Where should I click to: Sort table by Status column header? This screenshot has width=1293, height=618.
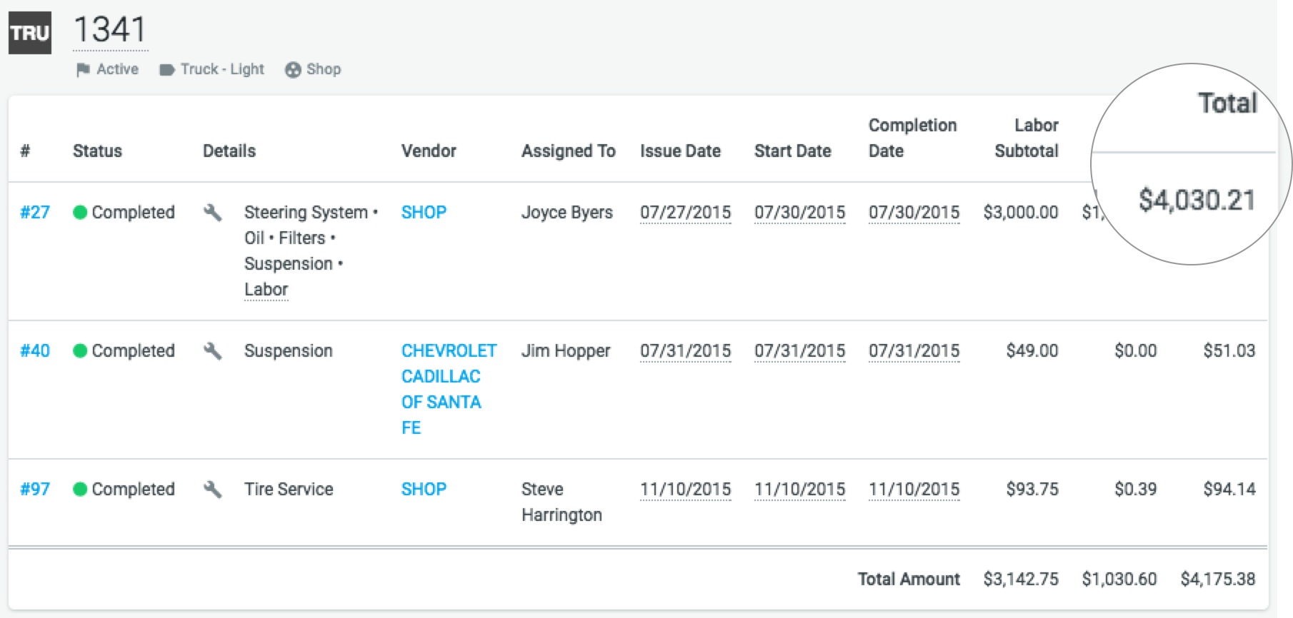point(97,151)
